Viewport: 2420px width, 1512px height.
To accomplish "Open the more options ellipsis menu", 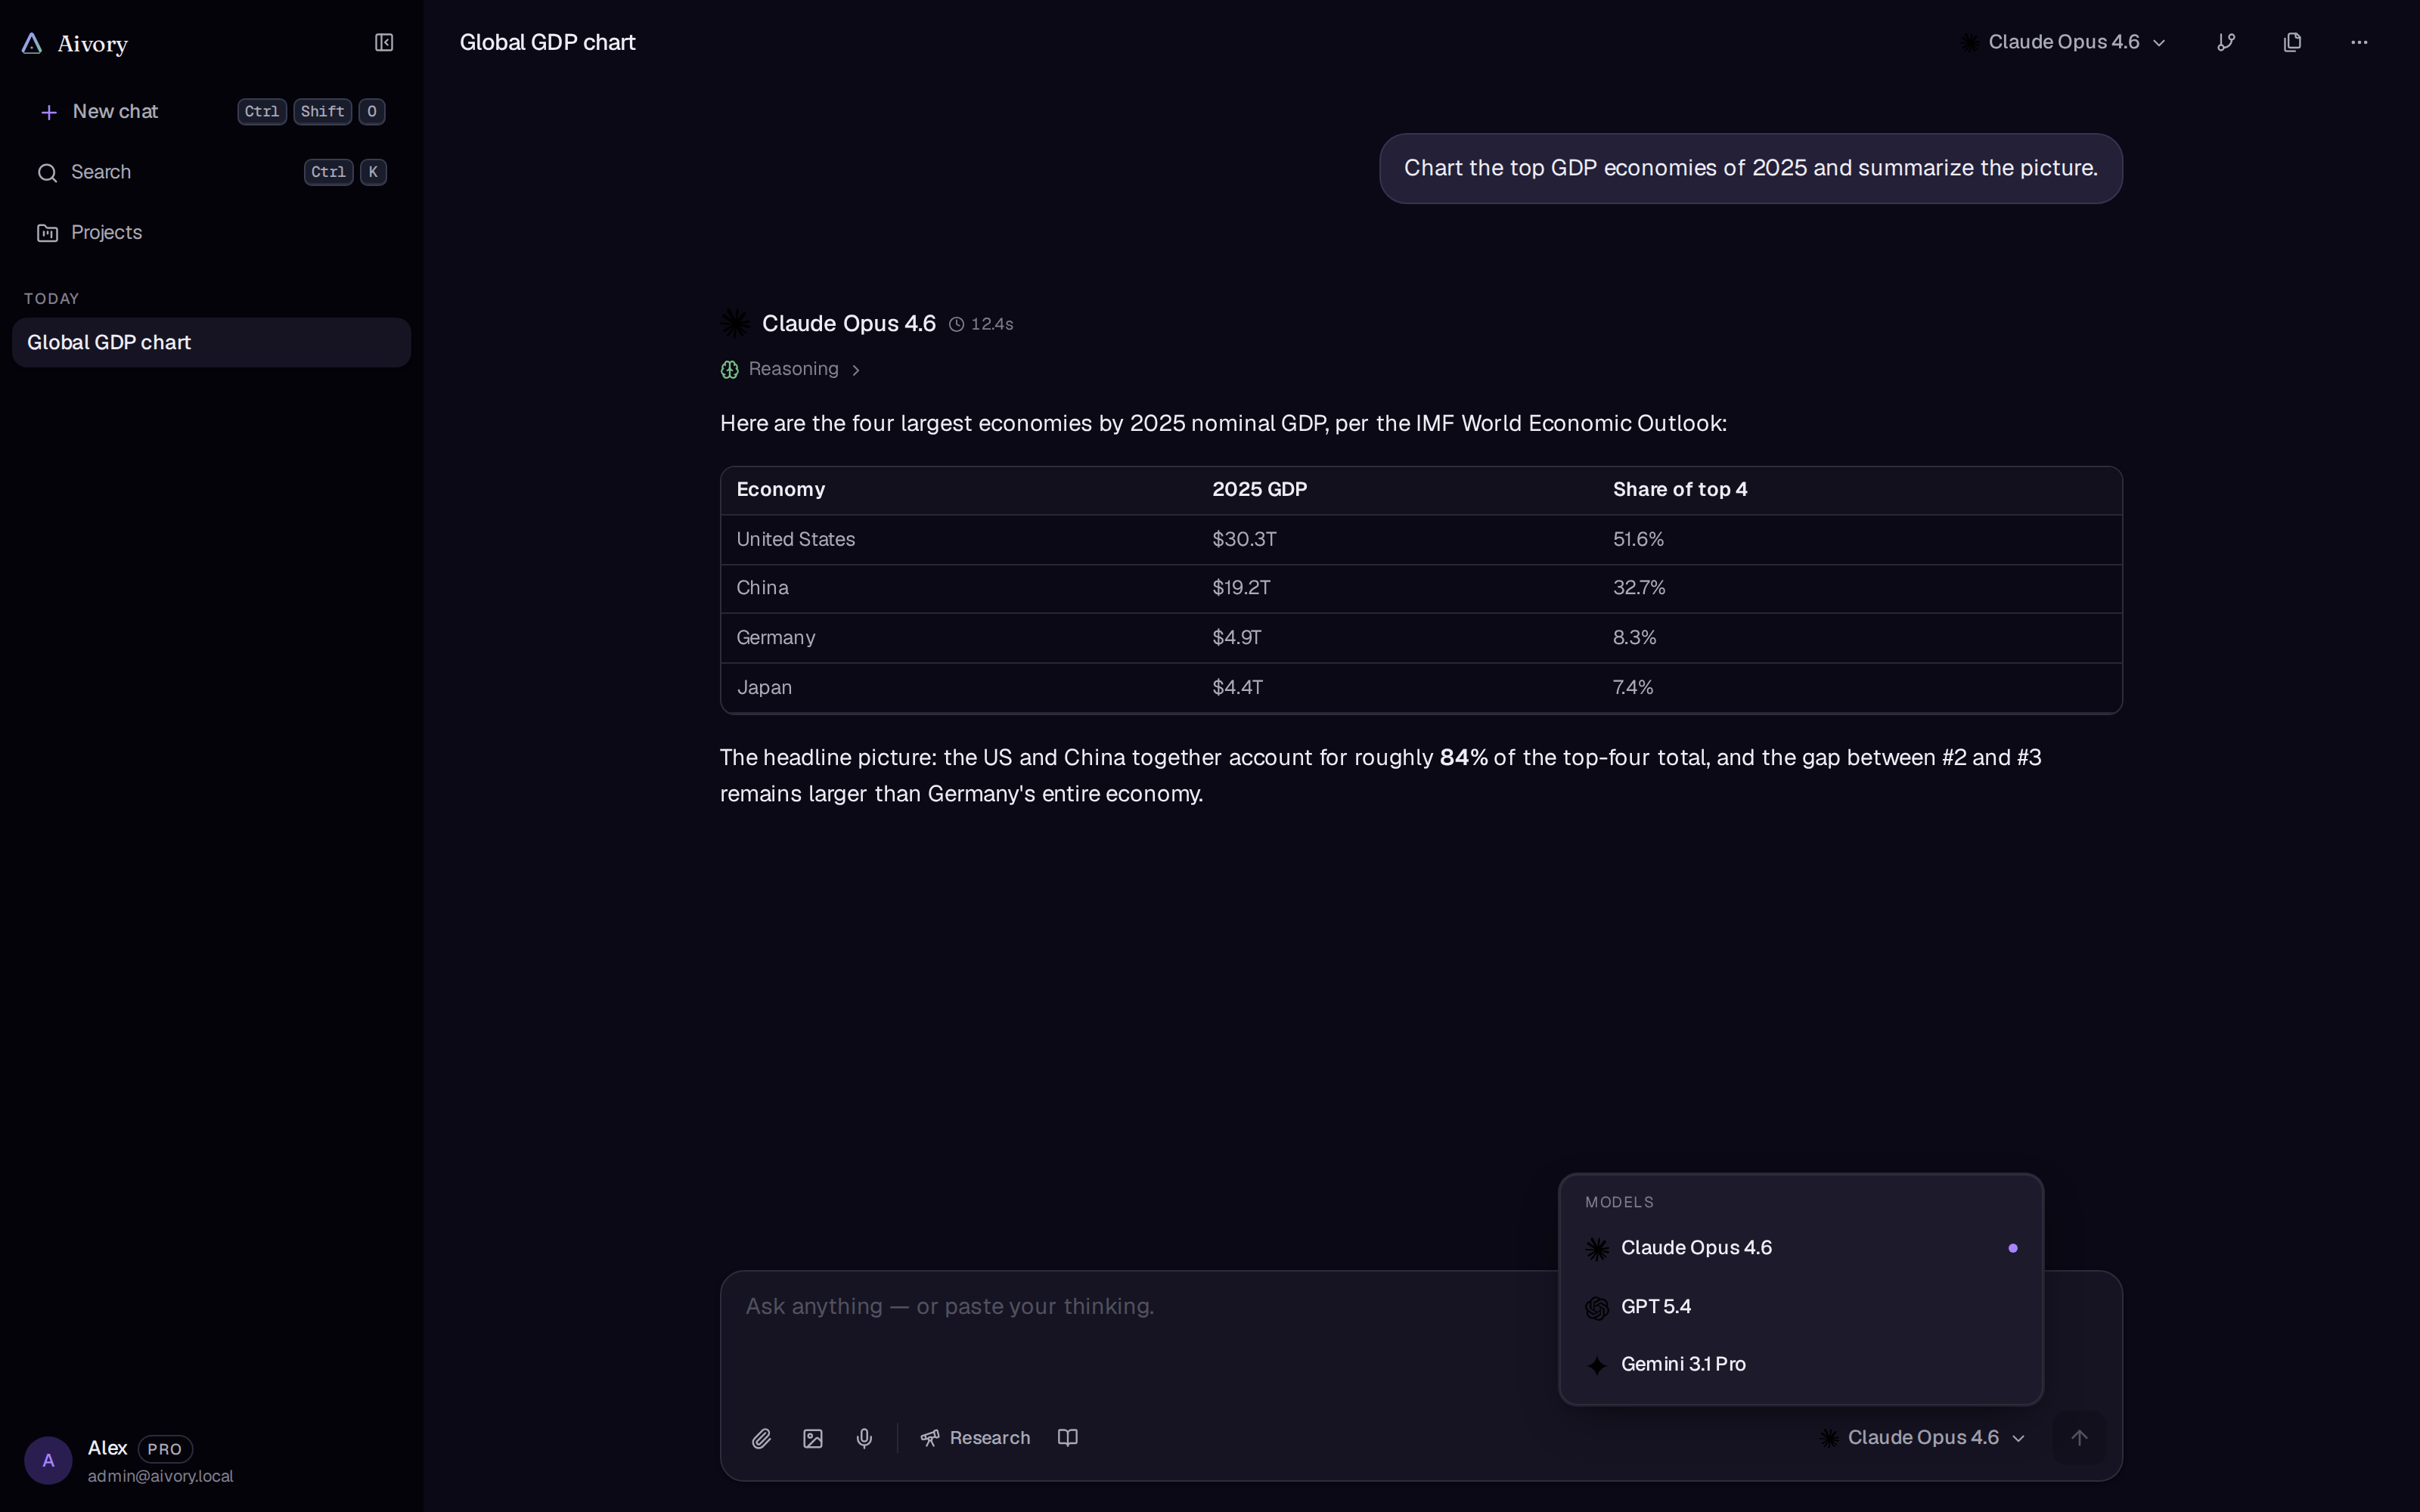I will tap(2359, 42).
